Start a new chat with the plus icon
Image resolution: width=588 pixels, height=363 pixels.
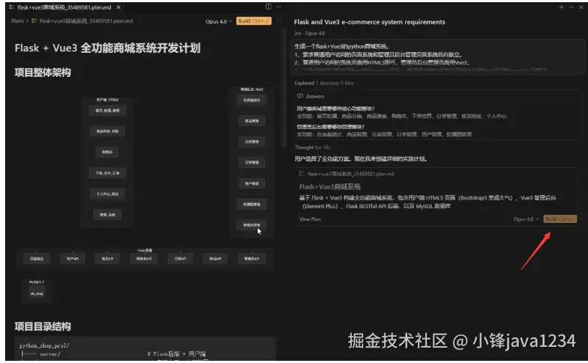click(562, 7)
